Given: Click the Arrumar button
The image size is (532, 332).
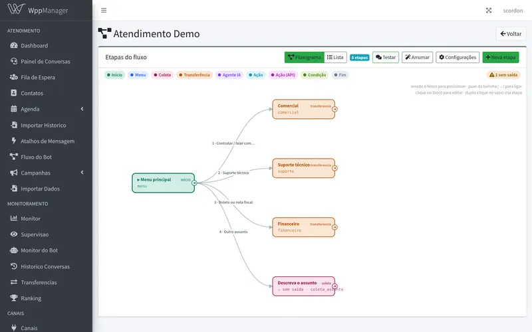Looking at the screenshot, I should click(418, 57).
